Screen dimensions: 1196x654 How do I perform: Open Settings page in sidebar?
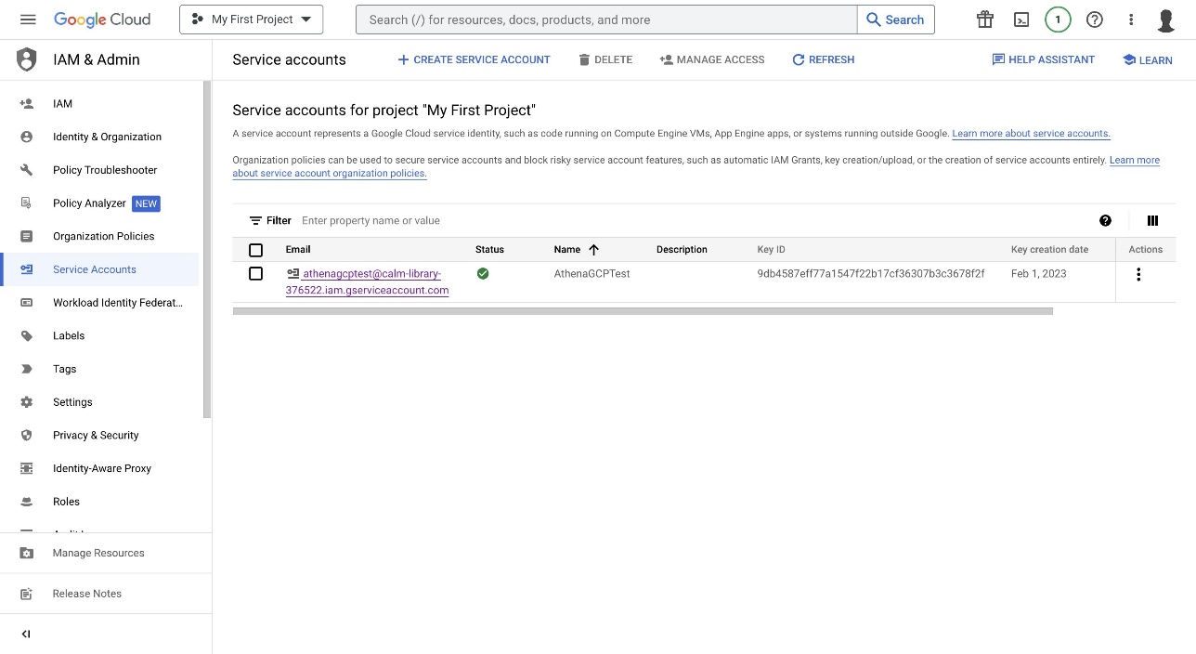72,402
